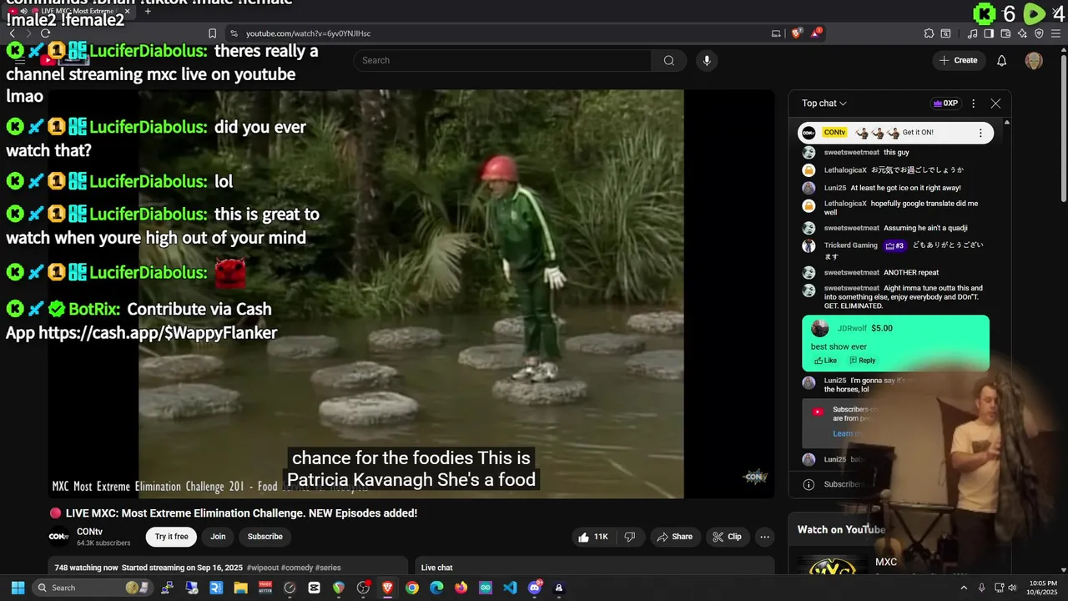Click the Trickerd Gaming chat author name

coord(850,245)
